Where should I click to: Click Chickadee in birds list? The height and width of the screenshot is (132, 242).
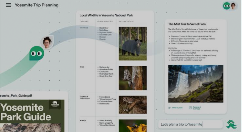coord(104,72)
